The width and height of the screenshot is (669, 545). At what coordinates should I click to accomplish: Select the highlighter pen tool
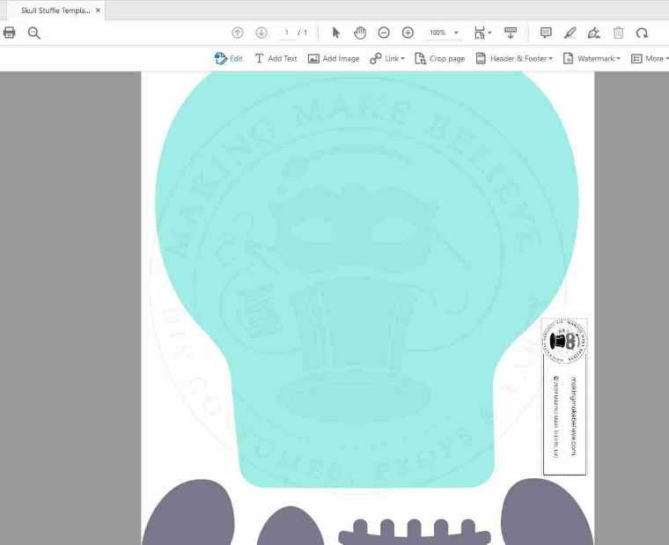(x=570, y=33)
